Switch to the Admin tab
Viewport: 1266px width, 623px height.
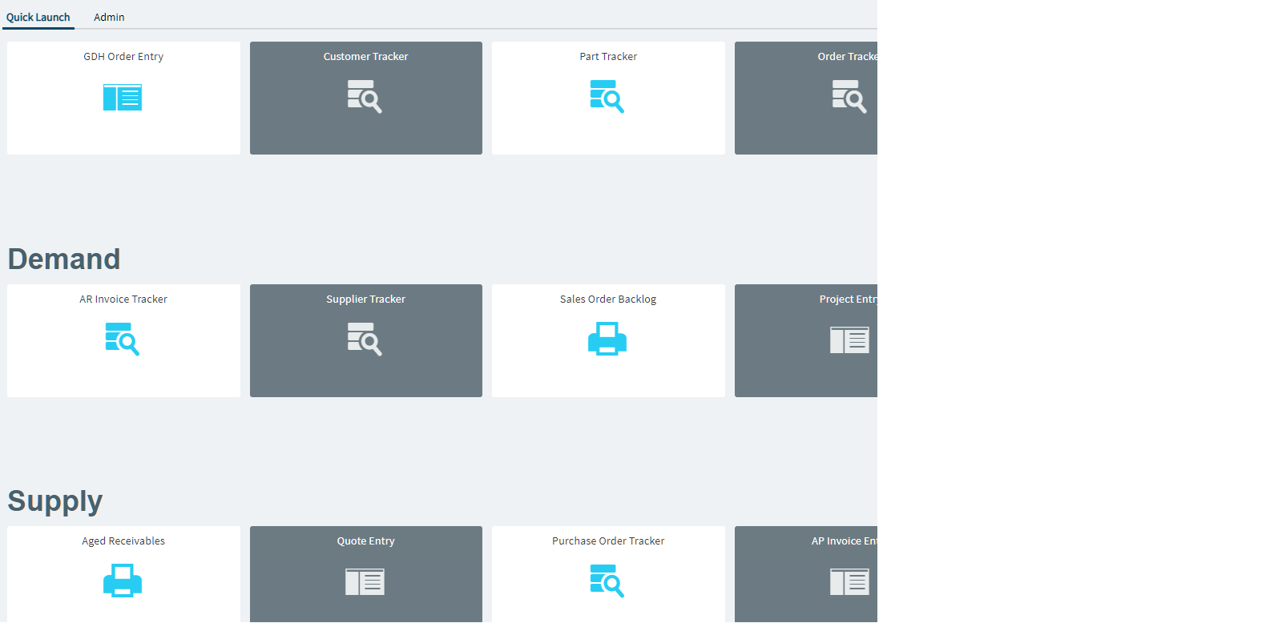click(x=109, y=17)
